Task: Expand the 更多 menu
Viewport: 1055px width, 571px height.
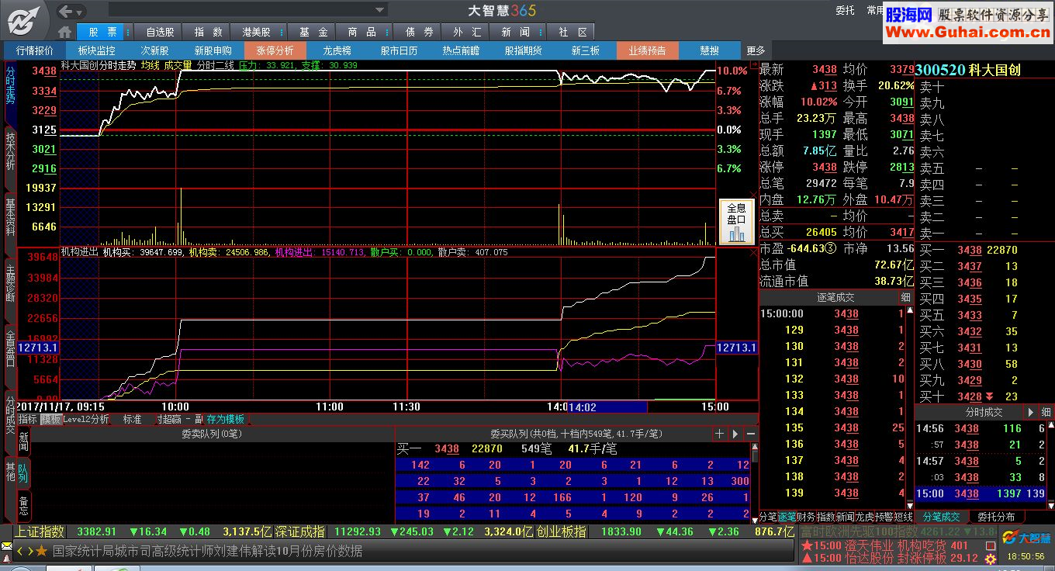Action: pyautogui.click(x=756, y=50)
